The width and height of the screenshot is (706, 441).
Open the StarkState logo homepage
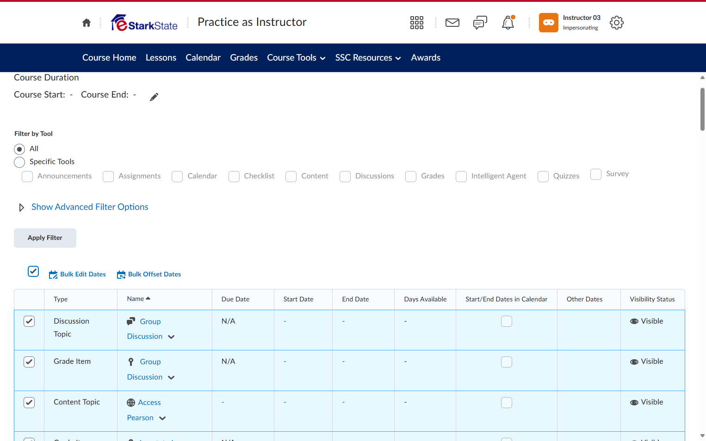(144, 23)
